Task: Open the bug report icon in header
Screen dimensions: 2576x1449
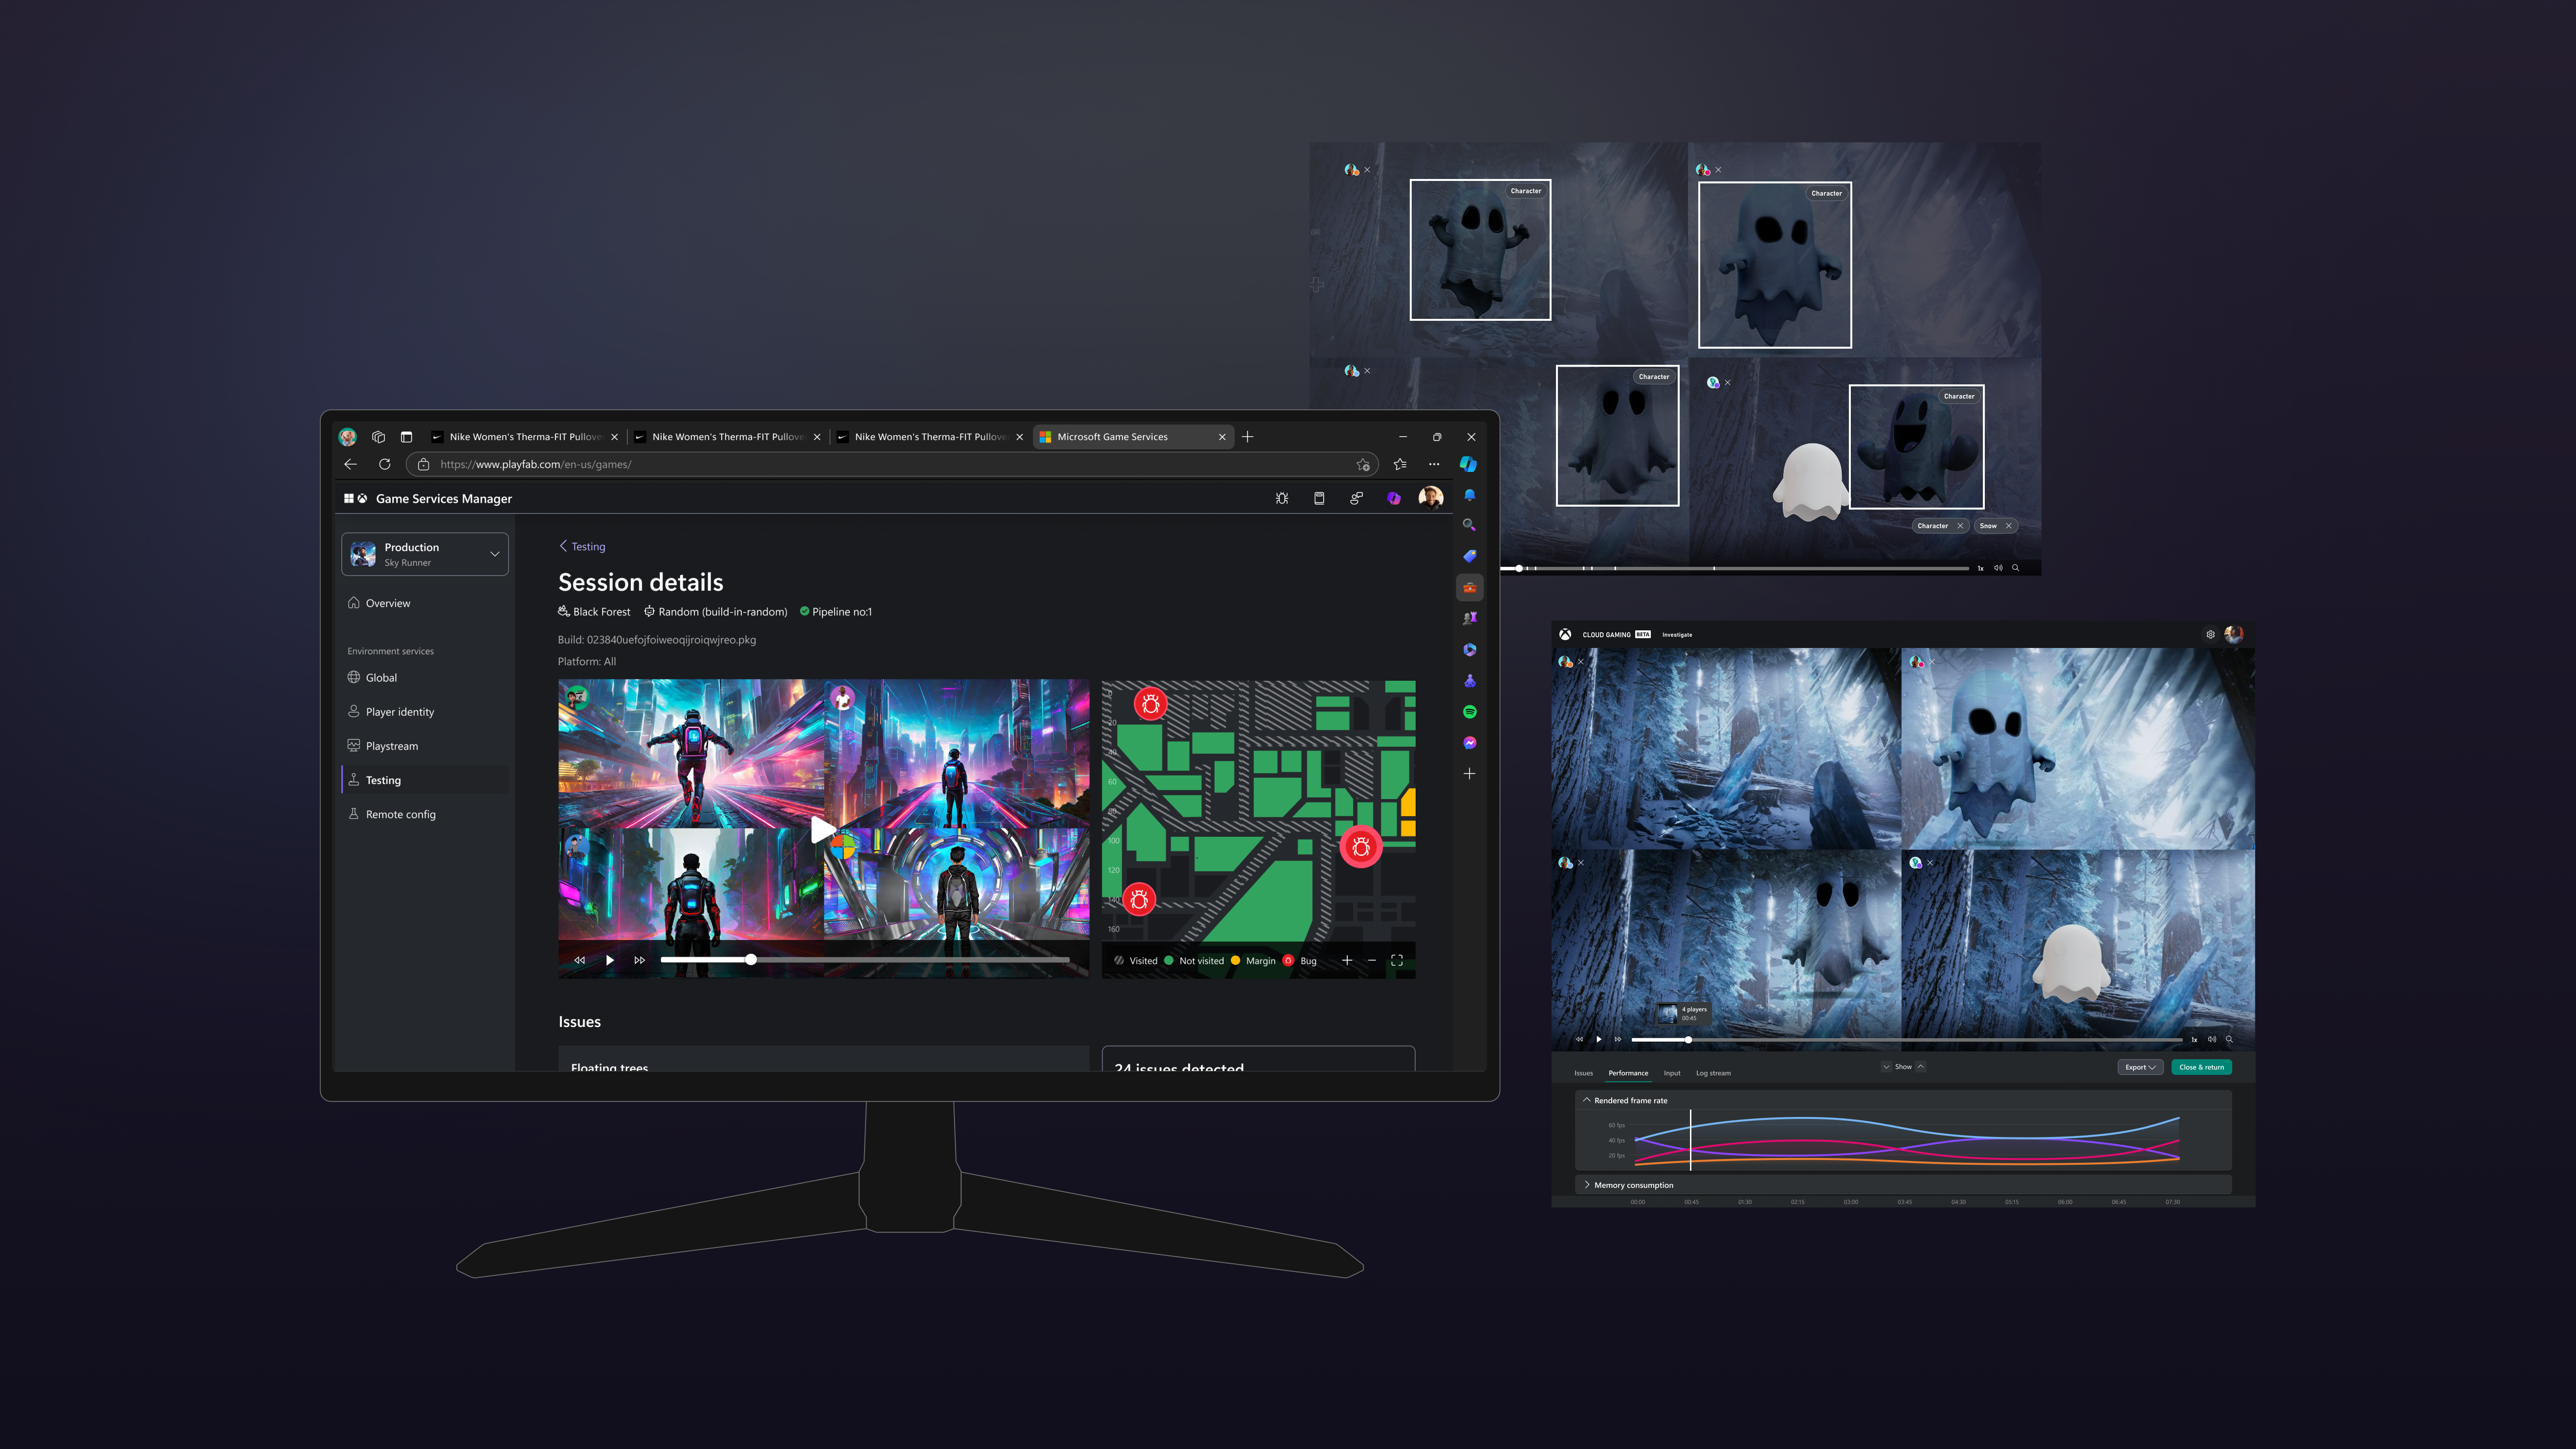Action: 1282,498
